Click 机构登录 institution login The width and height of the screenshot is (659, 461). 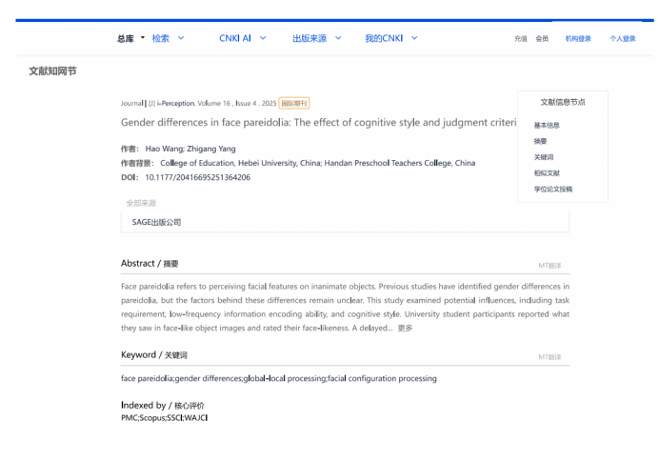[577, 39]
